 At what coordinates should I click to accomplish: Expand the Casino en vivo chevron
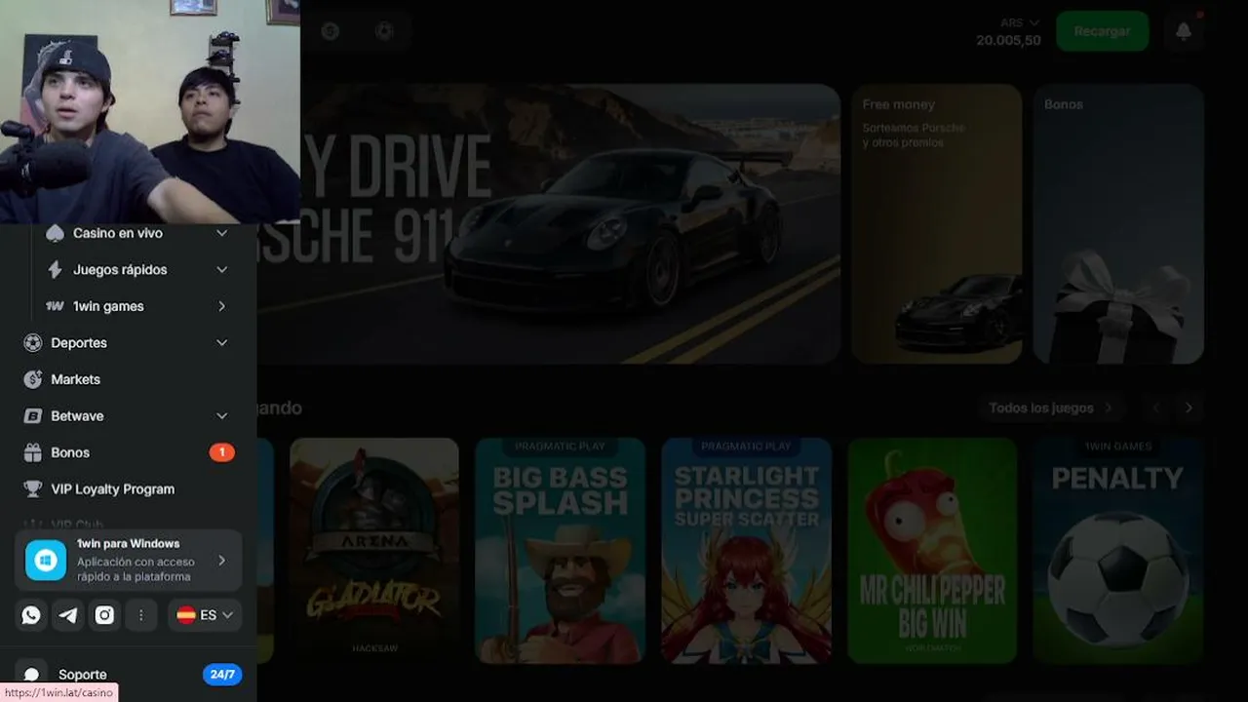(221, 233)
